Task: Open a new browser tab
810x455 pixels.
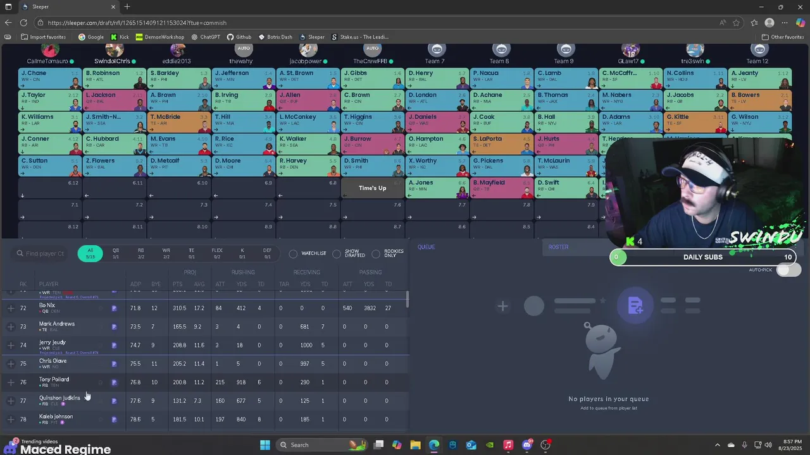Action: click(x=127, y=6)
